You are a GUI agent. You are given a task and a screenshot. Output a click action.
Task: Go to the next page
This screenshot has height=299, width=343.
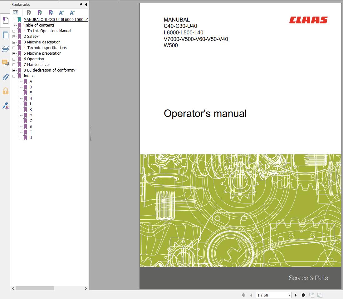click(296, 295)
